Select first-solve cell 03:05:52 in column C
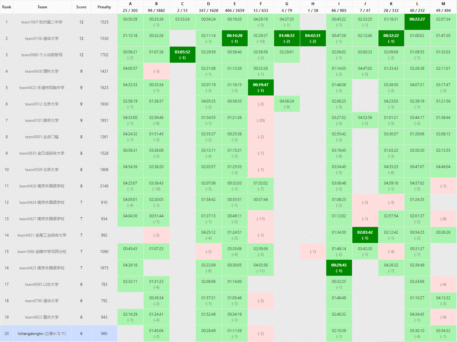457x342 pixels. coord(182,55)
